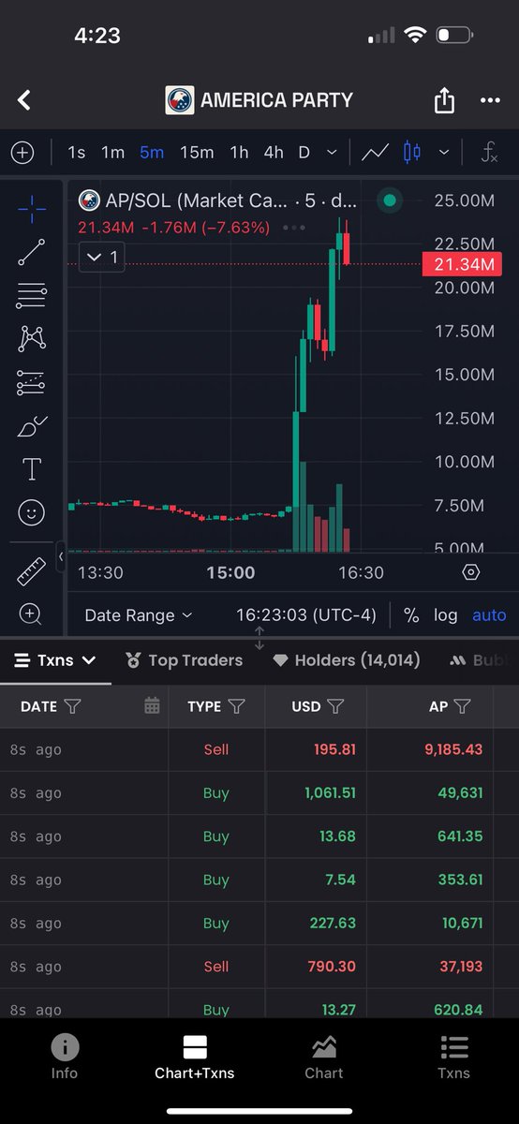Select the 195.81 USD sell row
Screen dimensions: 519x1124
coord(259,749)
